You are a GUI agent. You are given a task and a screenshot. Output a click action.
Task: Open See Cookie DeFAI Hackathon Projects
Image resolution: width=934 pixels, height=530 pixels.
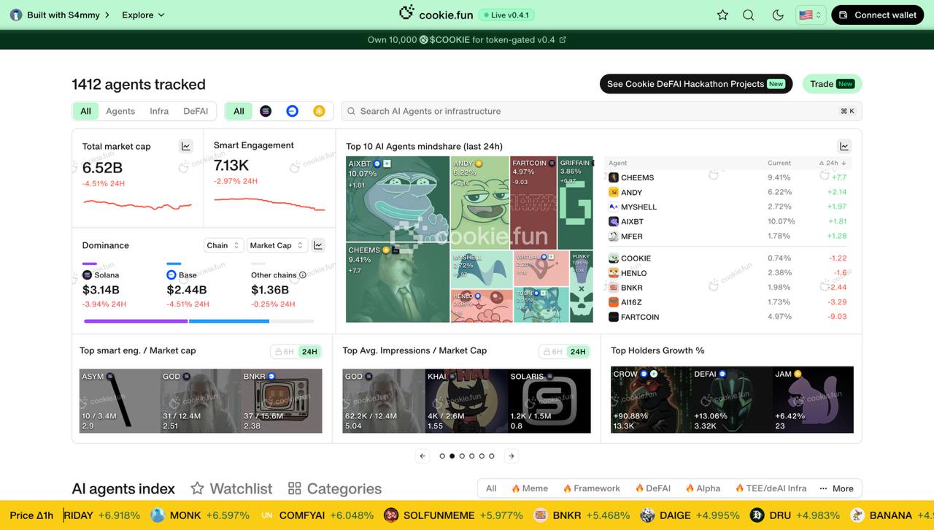(695, 84)
